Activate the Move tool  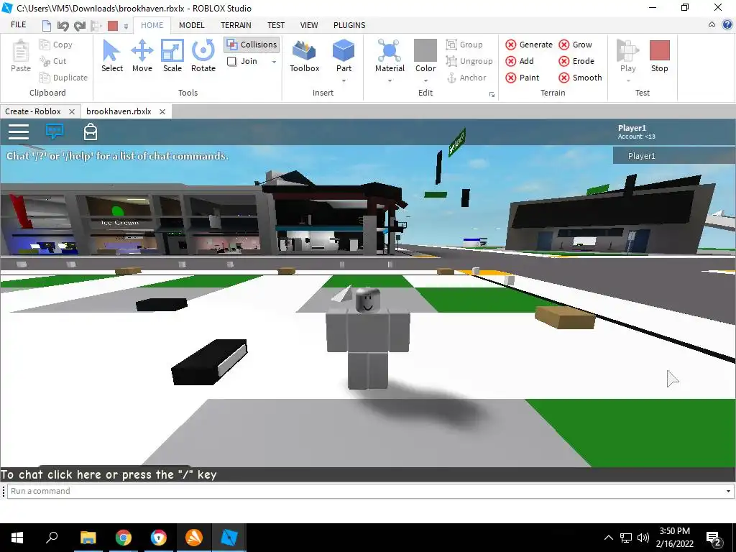pyautogui.click(x=142, y=55)
